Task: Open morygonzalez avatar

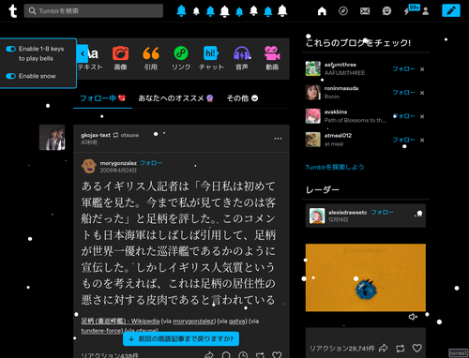Action: (x=89, y=166)
